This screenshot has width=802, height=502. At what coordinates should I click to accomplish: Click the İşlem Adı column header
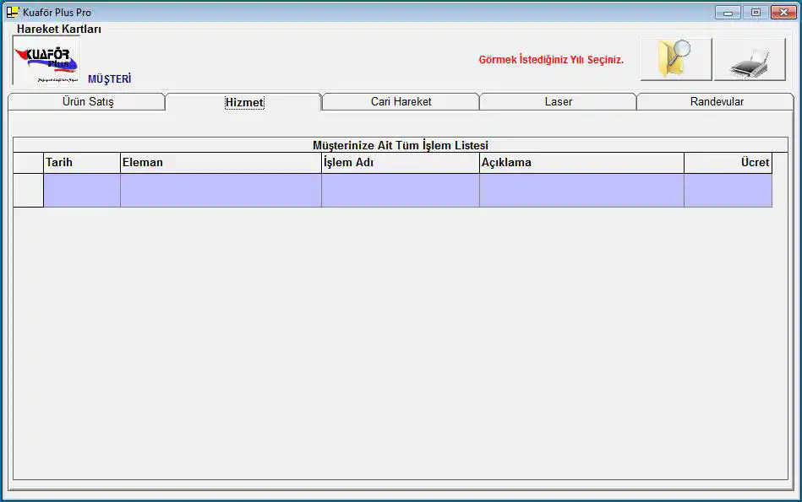tap(400, 163)
